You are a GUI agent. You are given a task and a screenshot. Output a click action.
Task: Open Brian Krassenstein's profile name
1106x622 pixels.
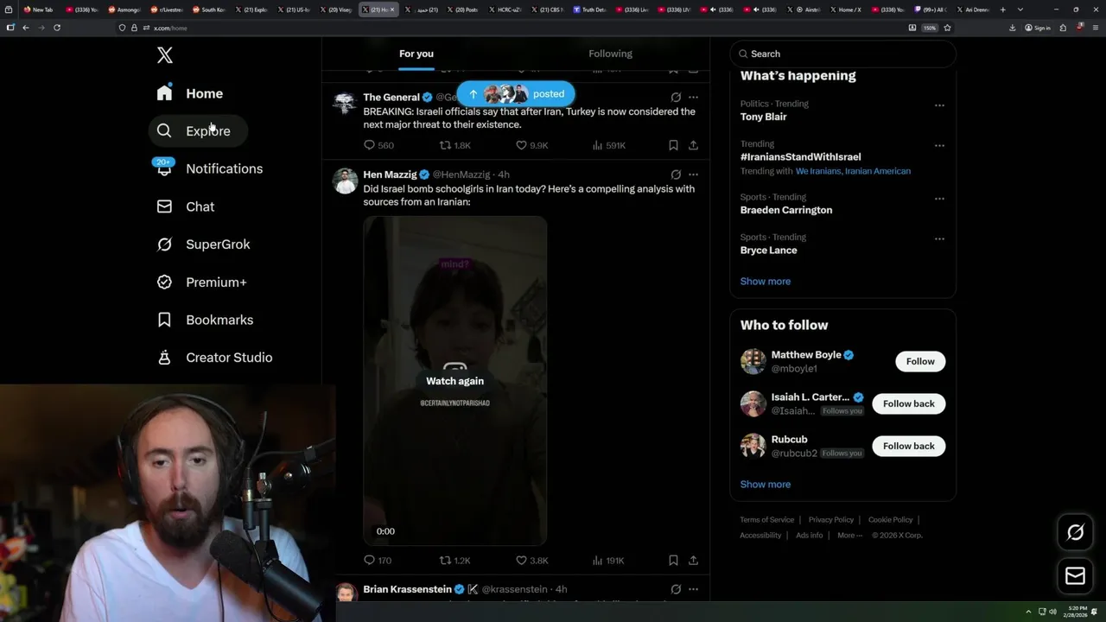tap(407, 589)
